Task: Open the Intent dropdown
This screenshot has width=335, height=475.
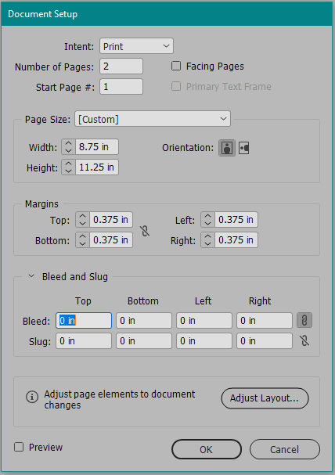Action: point(136,46)
